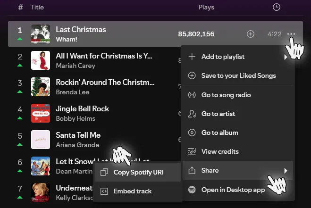Viewport: 311px width, 208px height.
Task: Click the Jingle Bell Rock album thumbnail
Action: tap(41, 113)
